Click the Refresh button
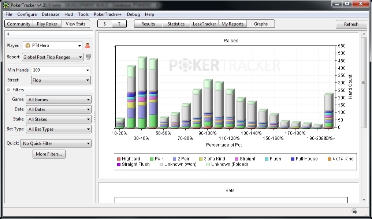Viewport: 372px width, 219px height. click(351, 24)
